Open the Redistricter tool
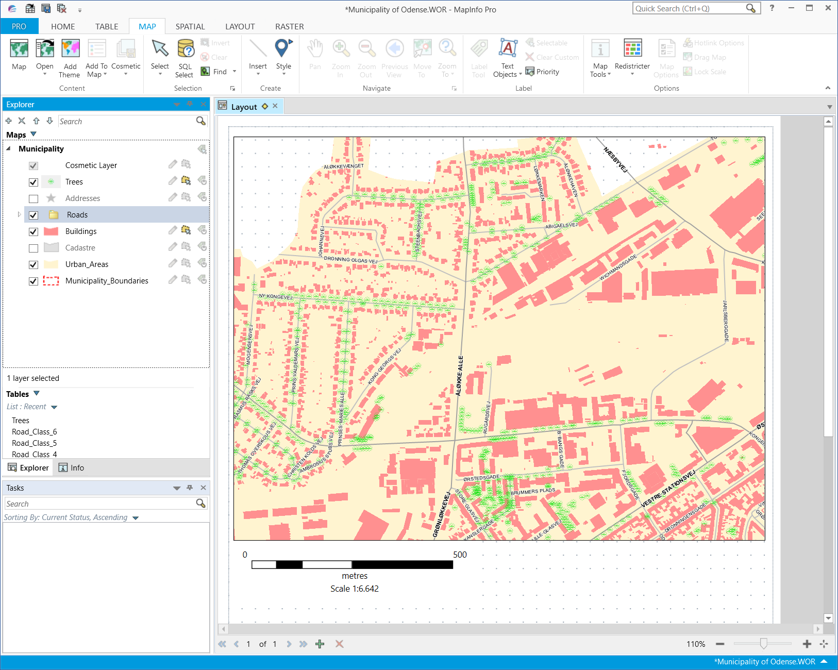The height and width of the screenshot is (670, 838). tap(632, 58)
